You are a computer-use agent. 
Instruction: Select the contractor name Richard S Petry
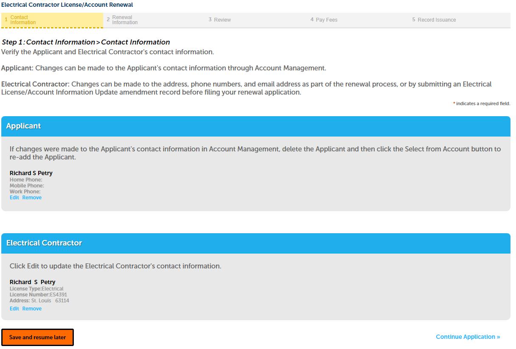(x=33, y=282)
